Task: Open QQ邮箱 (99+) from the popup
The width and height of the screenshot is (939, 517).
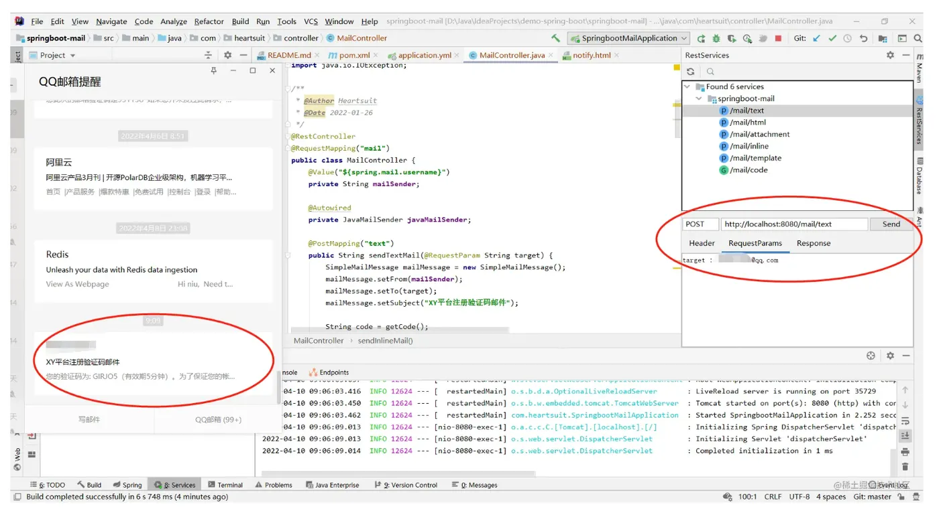Action: (219, 419)
